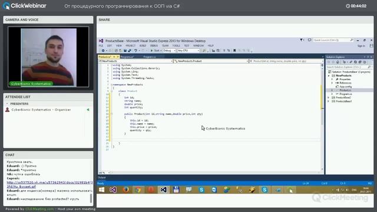The image size is (377, 212).
Task: Open the BUILD menu
Action: pos(143,46)
